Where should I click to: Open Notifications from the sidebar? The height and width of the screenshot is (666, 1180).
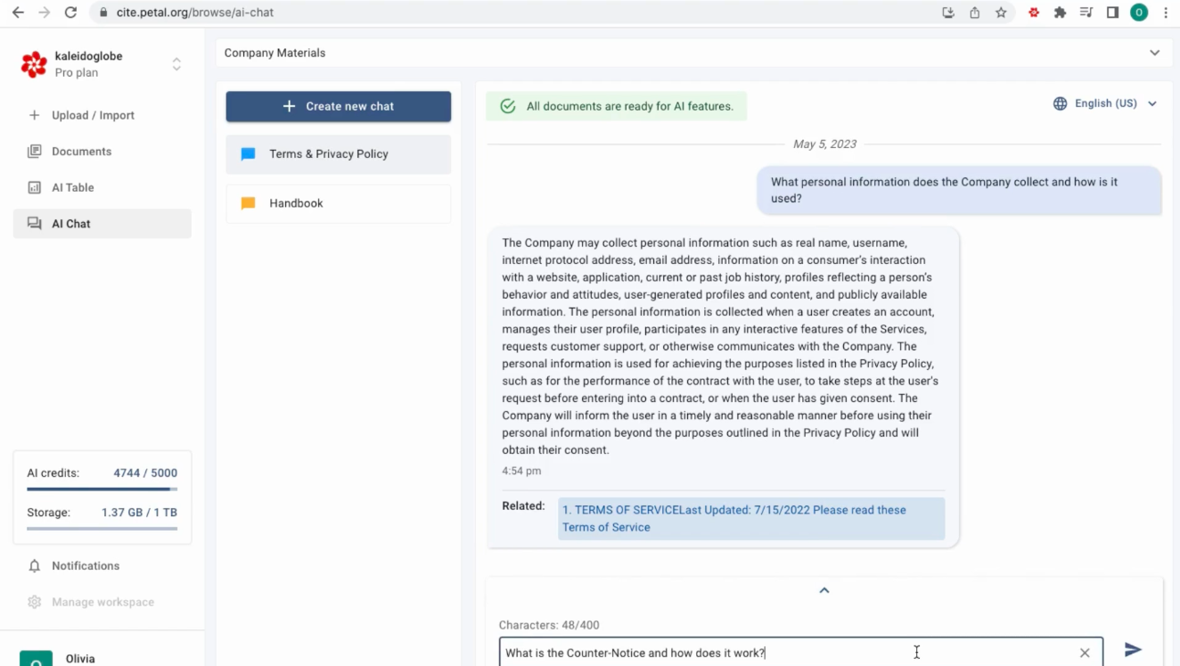86,565
